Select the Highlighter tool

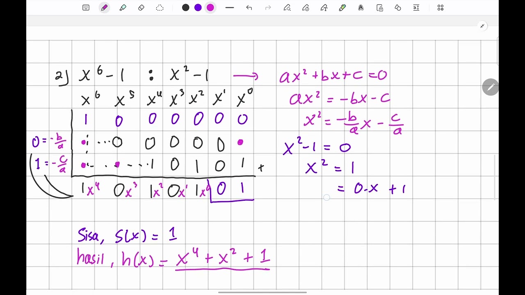(123, 8)
